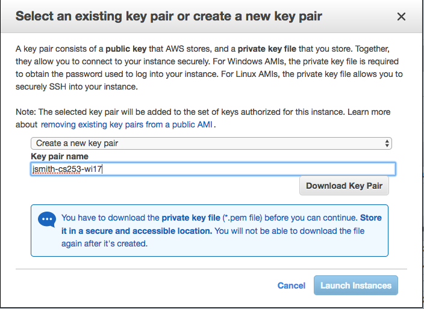This screenshot has width=424, height=309.
Task: Click the 'Note:' text above the dropdown
Action: click(x=26, y=112)
